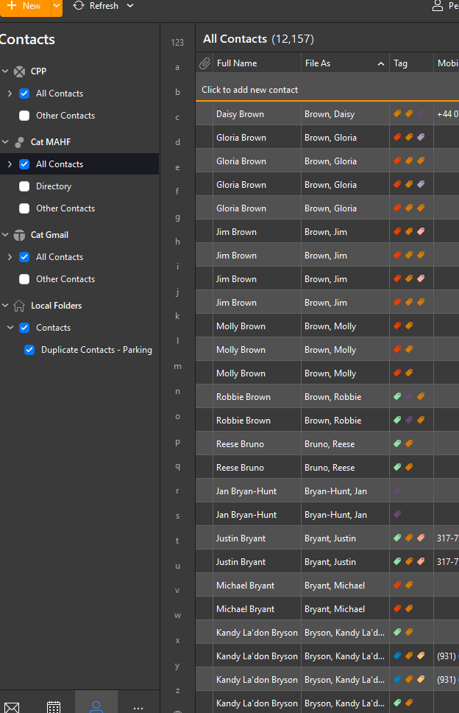Click the Local Folders home icon
Screen dimensions: 459x713
[x=19, y=306]
